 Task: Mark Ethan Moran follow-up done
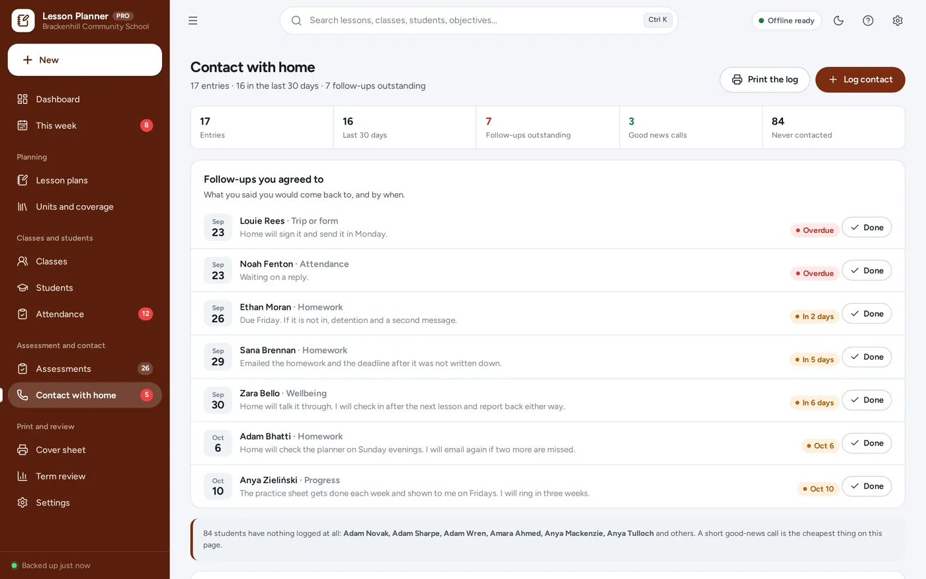click(x=866, y=314)
